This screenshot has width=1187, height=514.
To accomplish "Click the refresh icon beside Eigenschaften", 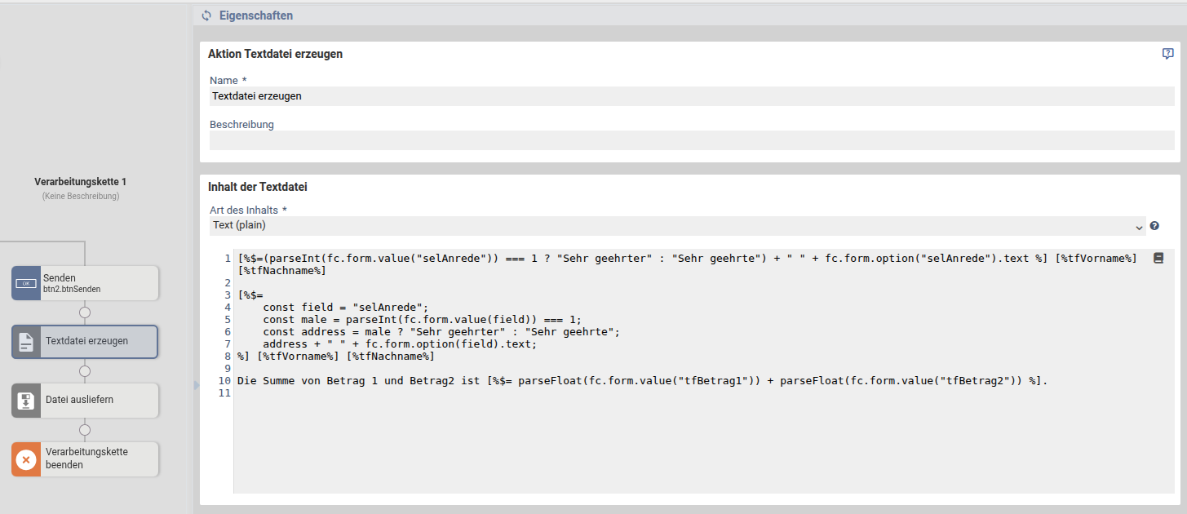I will 206,16.
